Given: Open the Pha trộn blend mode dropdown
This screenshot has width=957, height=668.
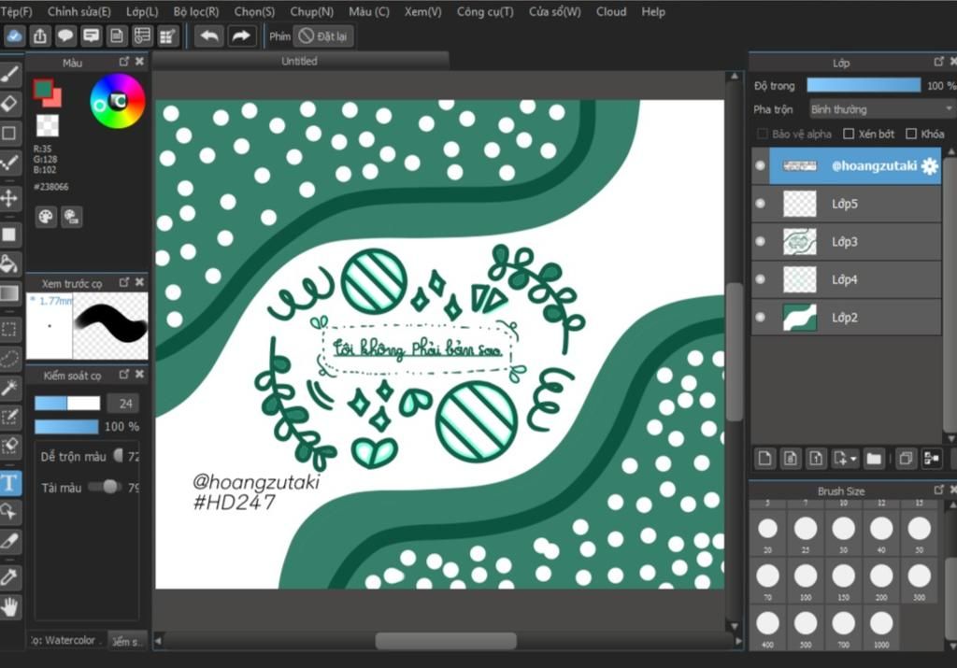Looking at the screenshot, I should [x=881, y=110].
